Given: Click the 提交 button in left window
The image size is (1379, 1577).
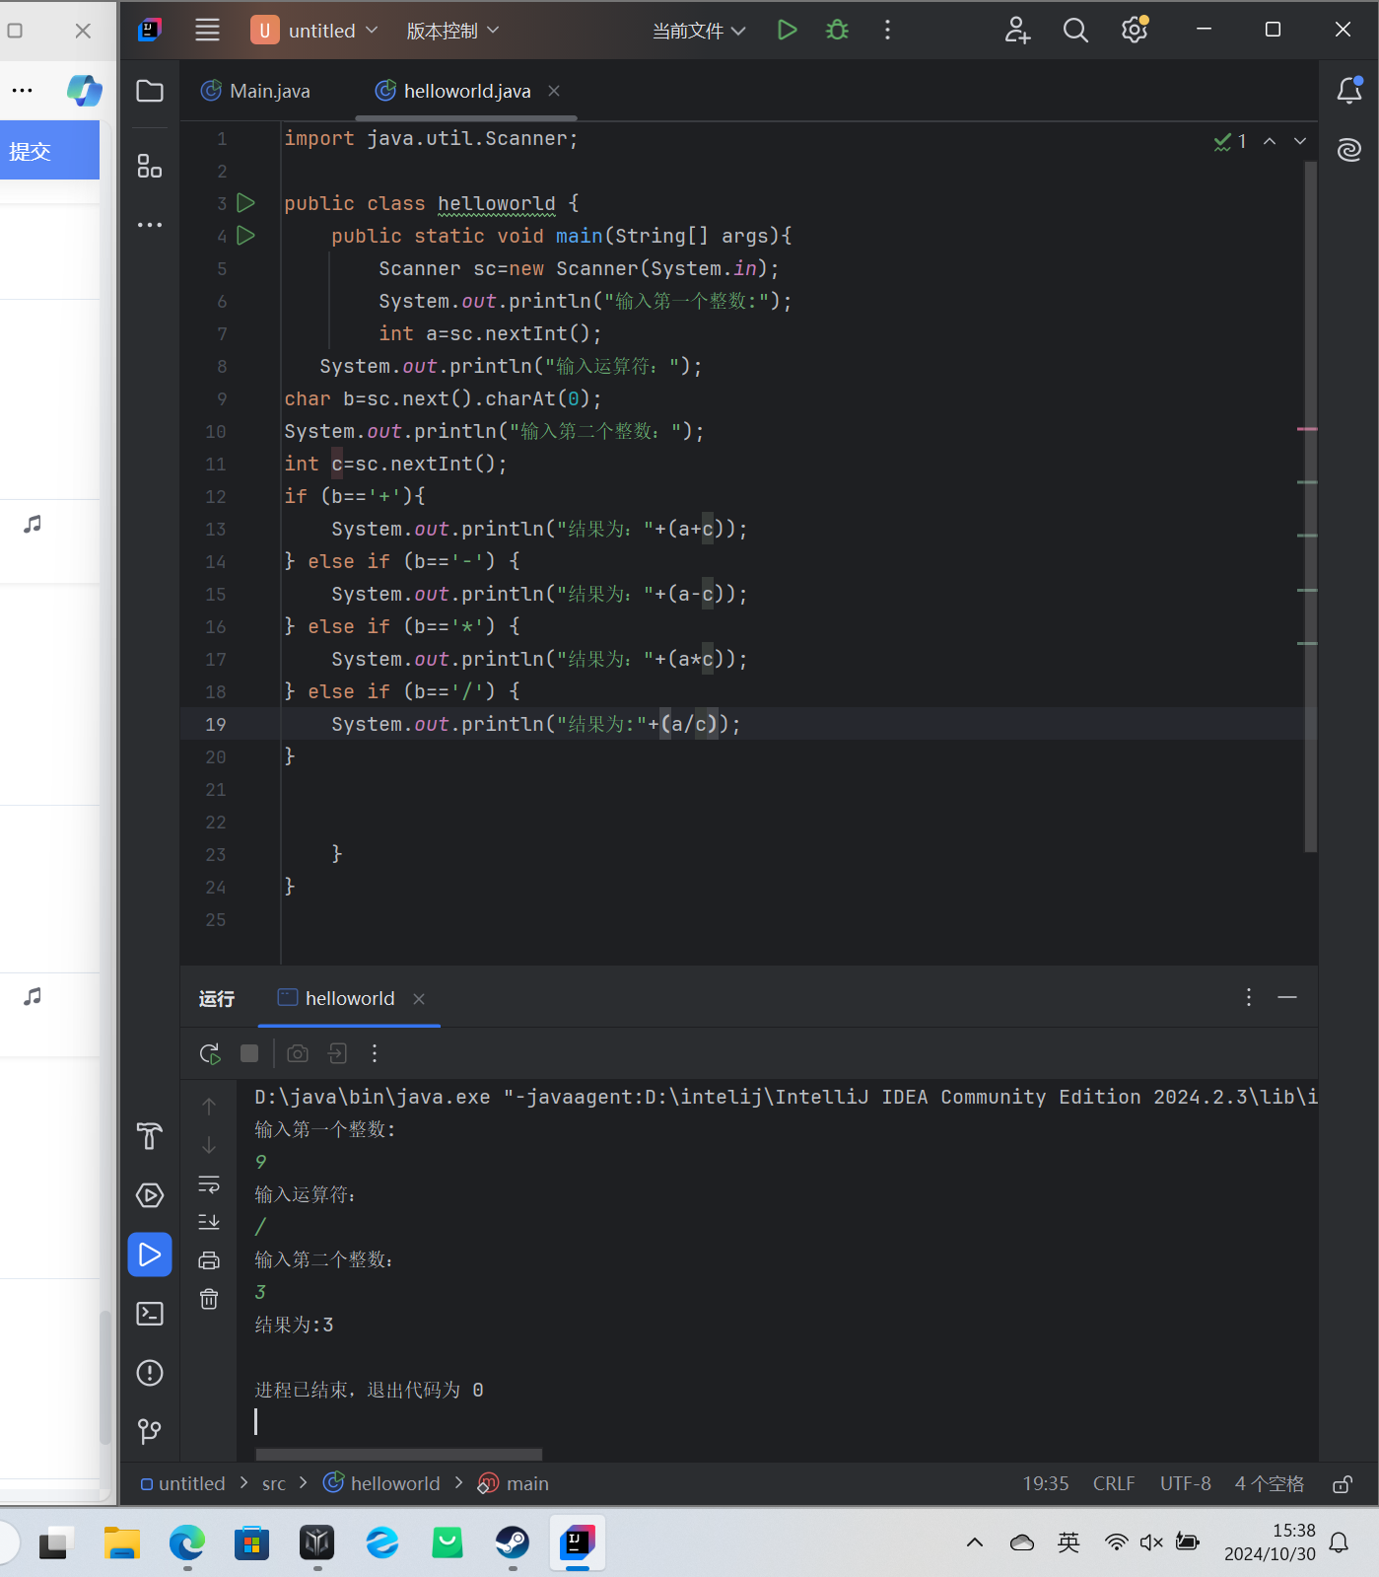Looking at the screenshot, I should [49, 151].
